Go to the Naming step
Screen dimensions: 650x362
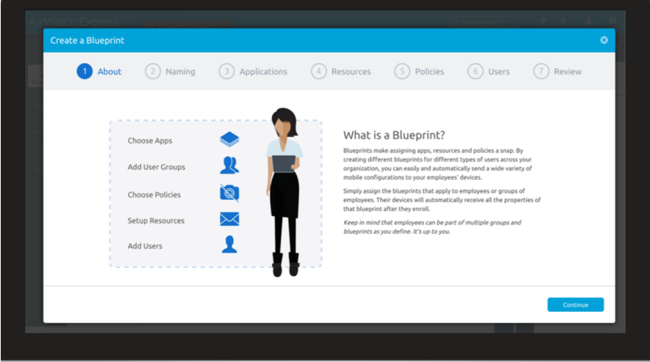click(171, 71)
